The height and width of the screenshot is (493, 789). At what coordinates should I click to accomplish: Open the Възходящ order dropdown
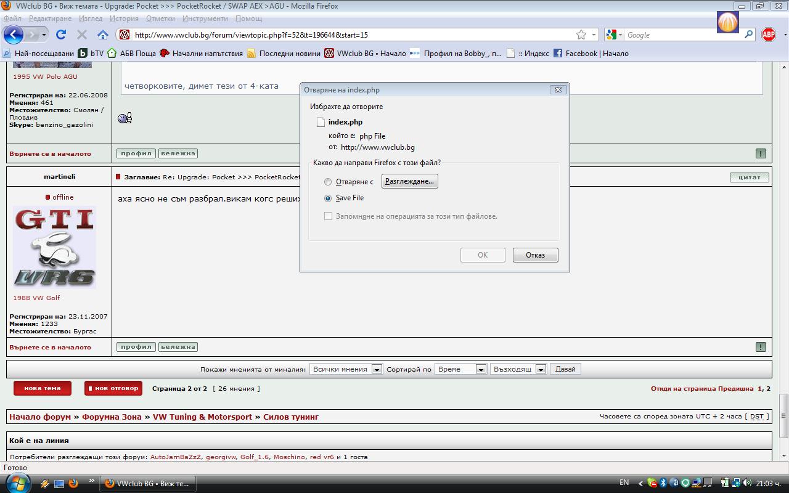[518, 369]
